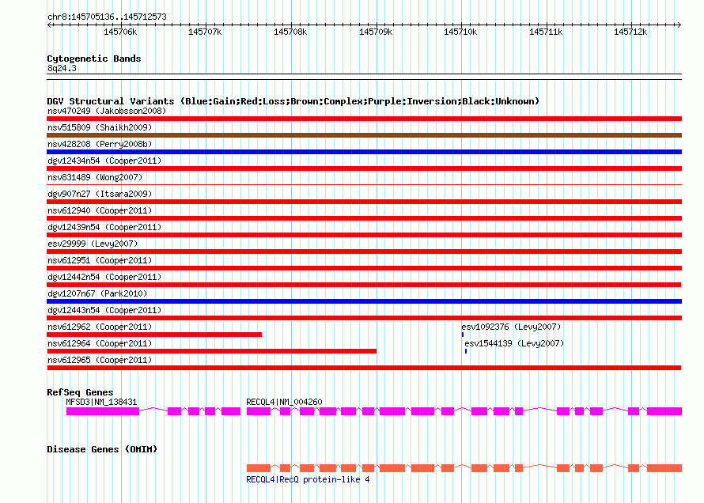Click the right arrowhead of the ruler
This screenshot has height=503, width=704.
(679, 25)
